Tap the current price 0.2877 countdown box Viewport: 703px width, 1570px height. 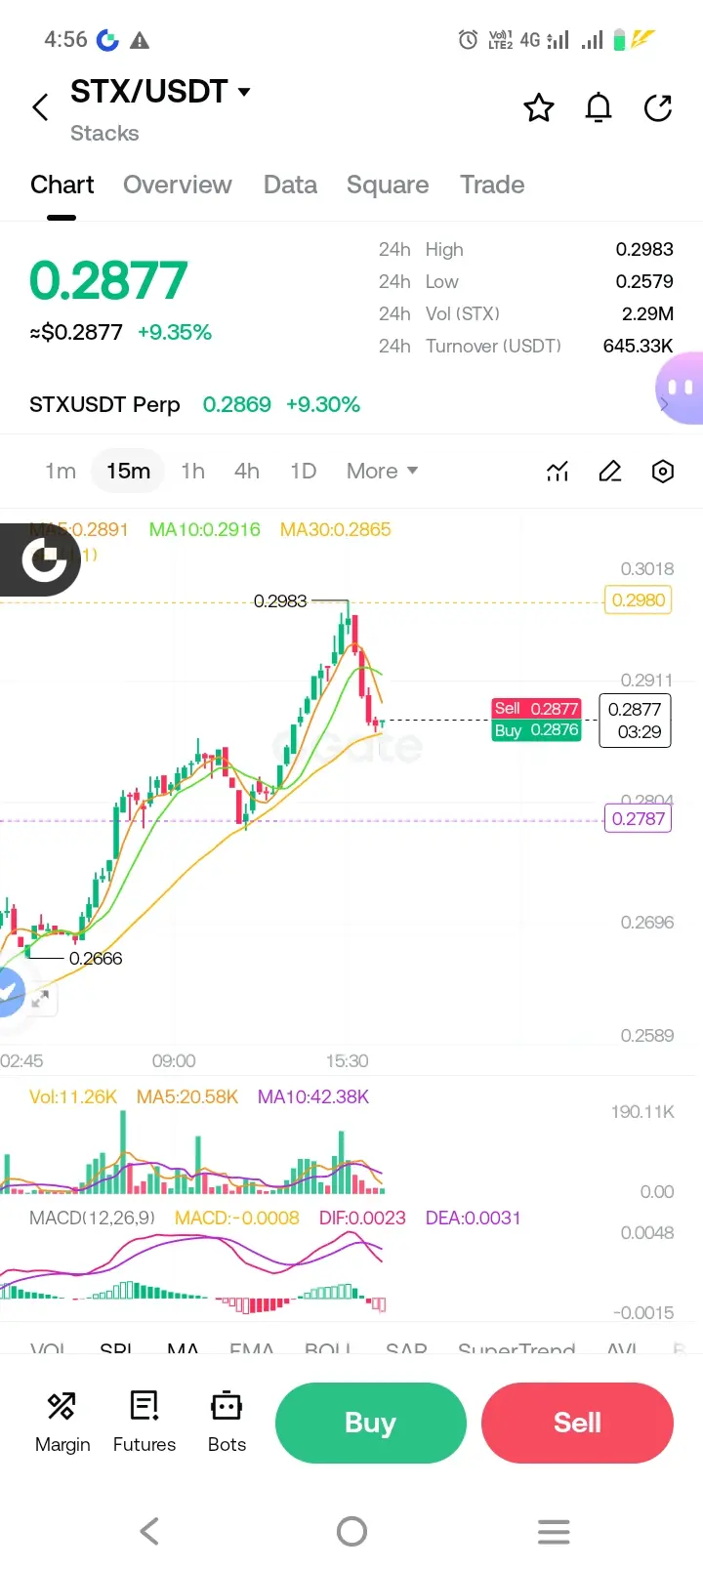tap(635, 721)
